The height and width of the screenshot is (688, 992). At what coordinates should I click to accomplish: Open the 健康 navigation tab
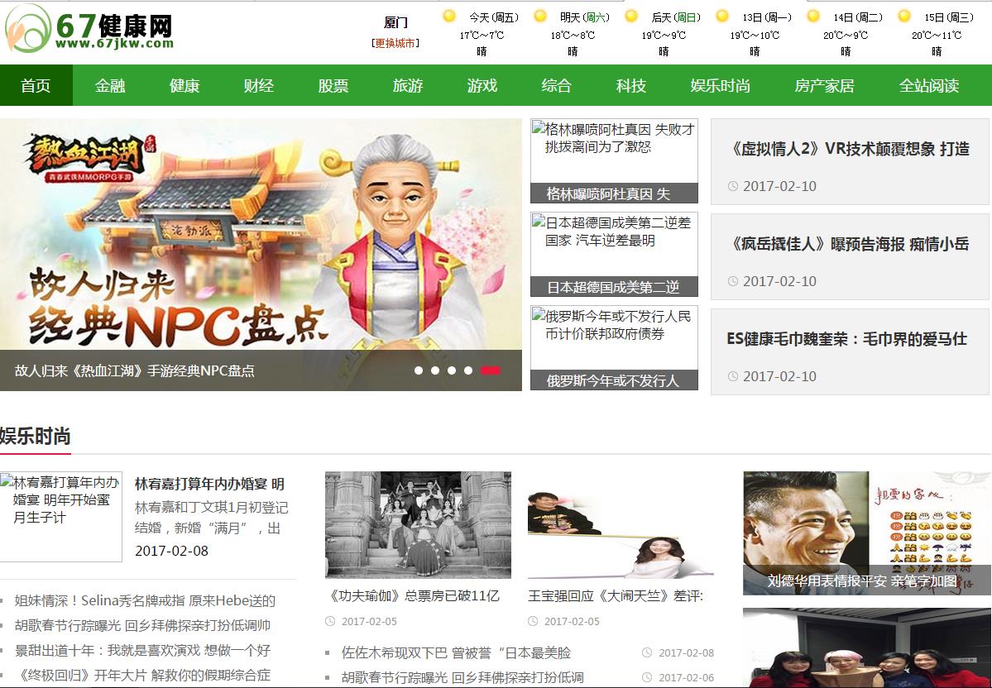pyautogui.click(x=185, y=85)
